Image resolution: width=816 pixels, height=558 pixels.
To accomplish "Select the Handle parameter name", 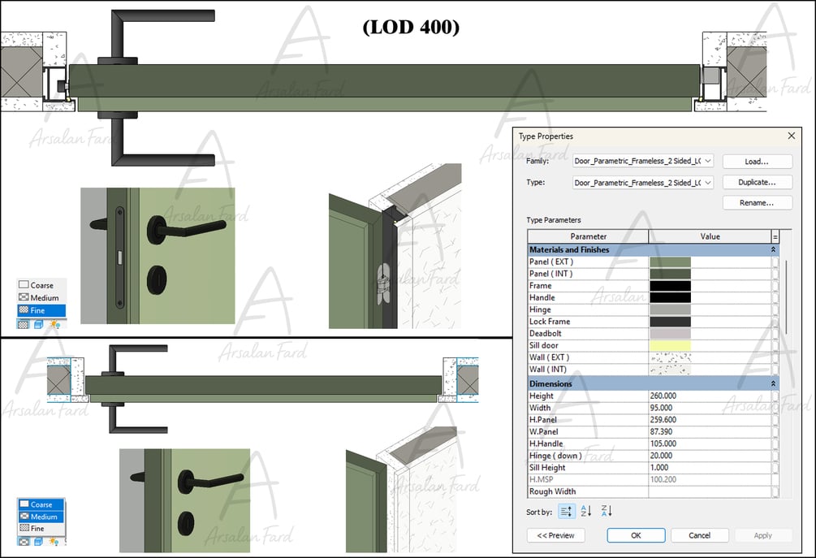I will (542, 298).
